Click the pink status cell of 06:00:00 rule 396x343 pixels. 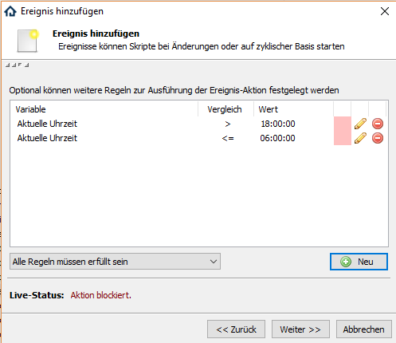[343, 138]
